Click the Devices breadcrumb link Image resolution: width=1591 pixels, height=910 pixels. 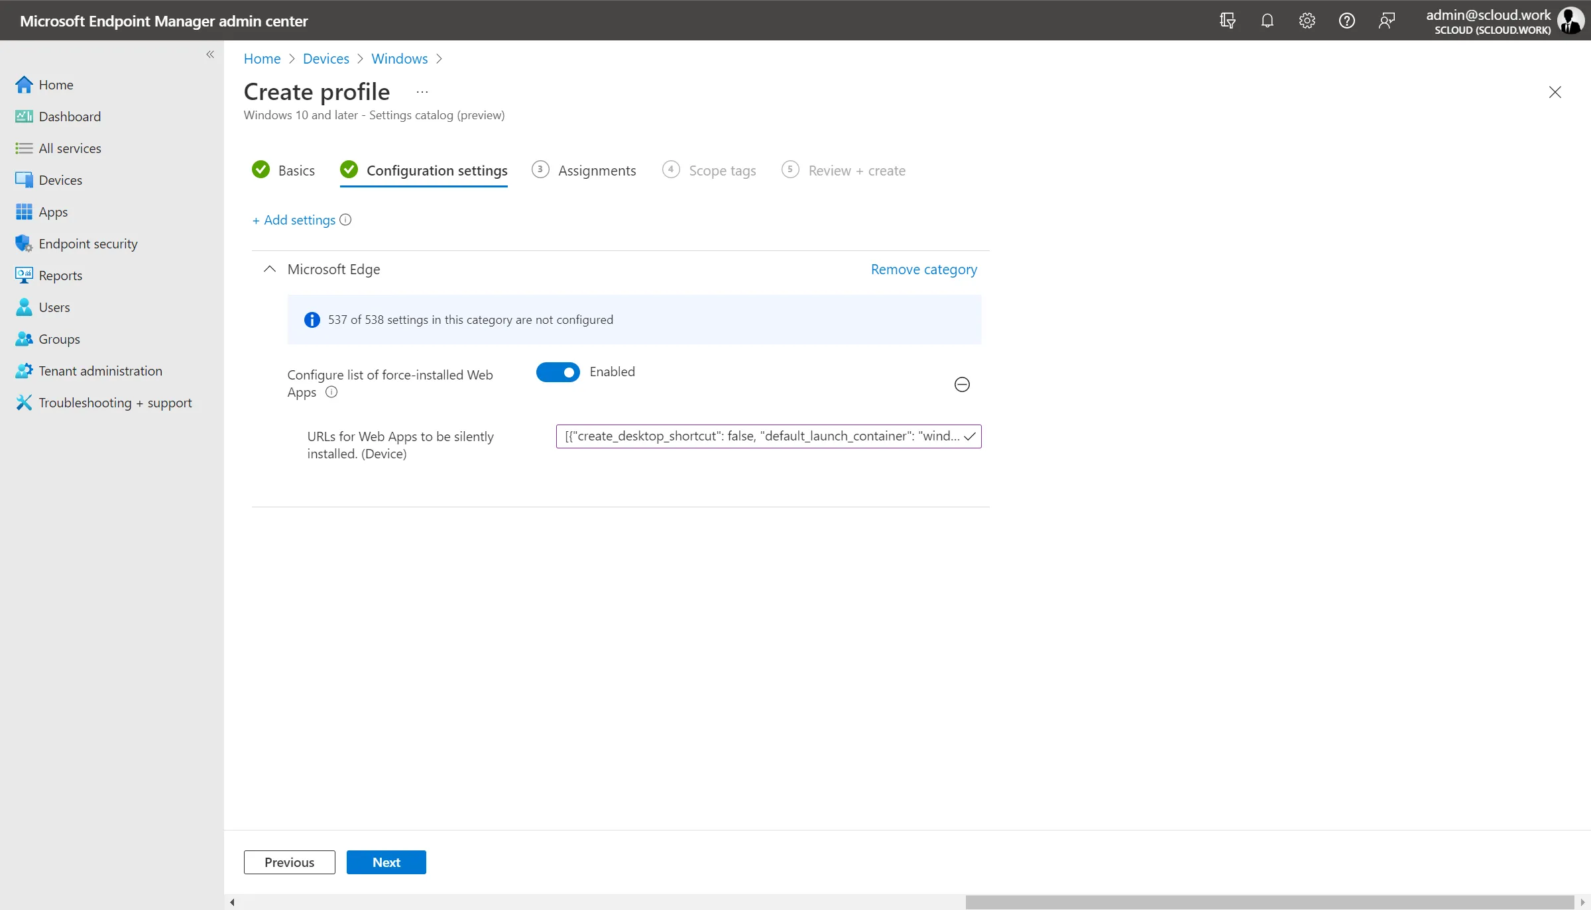click(326, 59)
